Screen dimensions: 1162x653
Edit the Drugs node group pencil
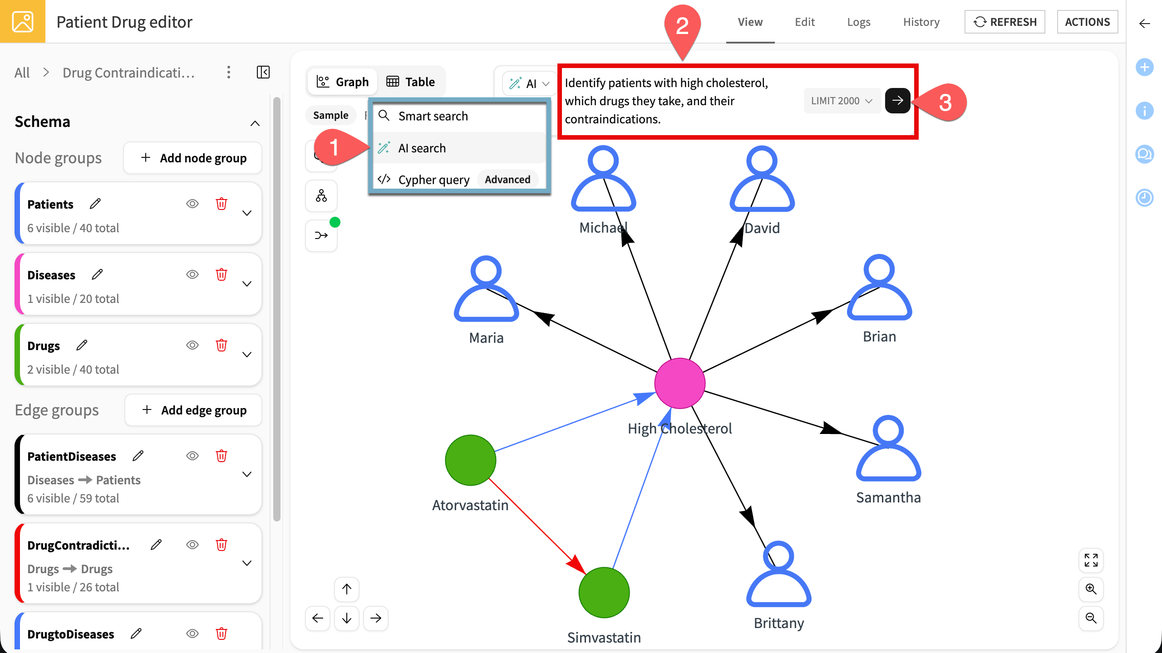coord(82,346)
